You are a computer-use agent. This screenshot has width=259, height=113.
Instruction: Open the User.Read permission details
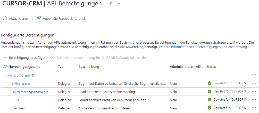click(x=18, y=108)
